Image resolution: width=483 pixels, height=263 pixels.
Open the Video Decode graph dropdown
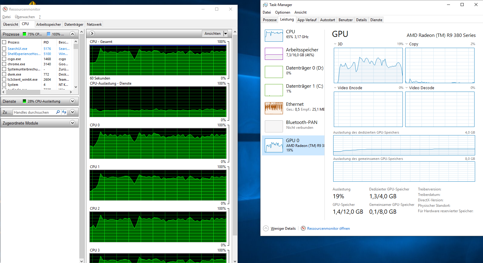click(x=407, y=88)
